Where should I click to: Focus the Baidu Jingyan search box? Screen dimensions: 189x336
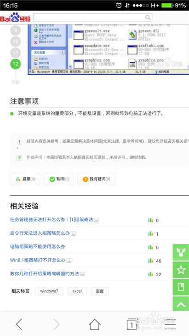pos(93,17)
